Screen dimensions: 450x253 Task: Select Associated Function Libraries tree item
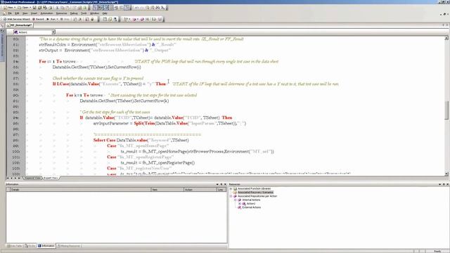(x=254, y=189)
